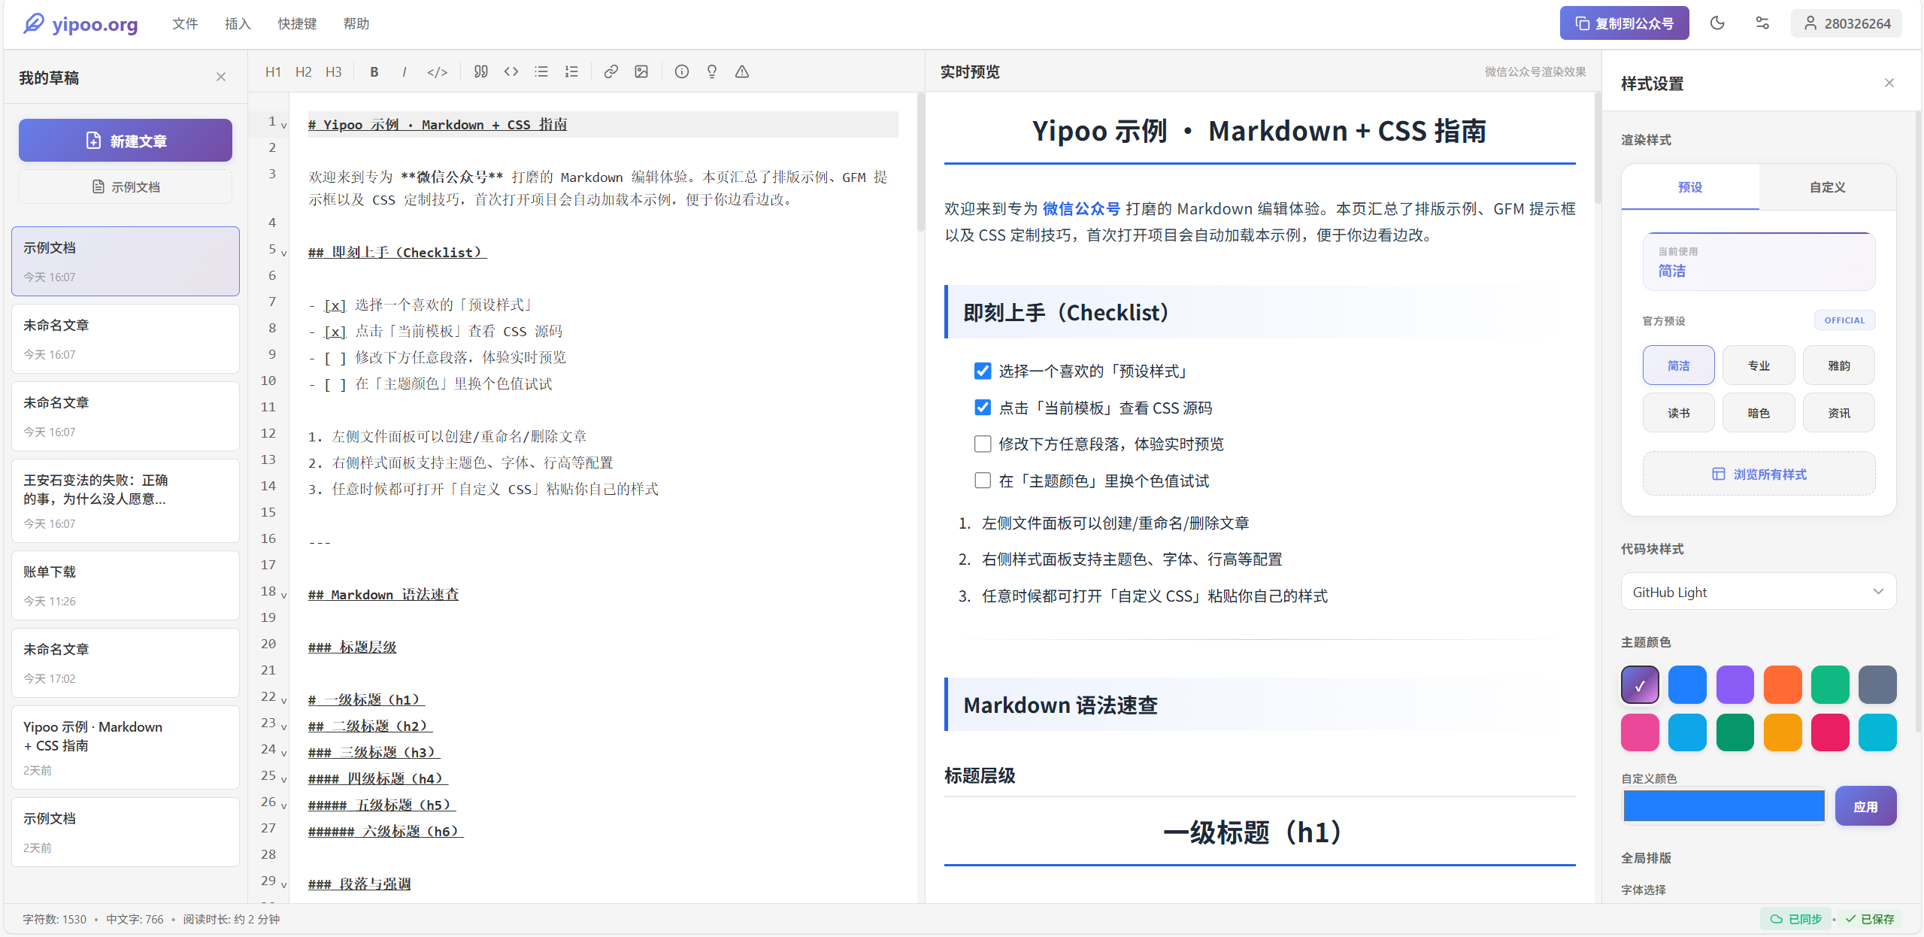Screen dimensions: 1924x937
Task: Insert a blockquote using the quote icon
Action: (x=481, y=71)
